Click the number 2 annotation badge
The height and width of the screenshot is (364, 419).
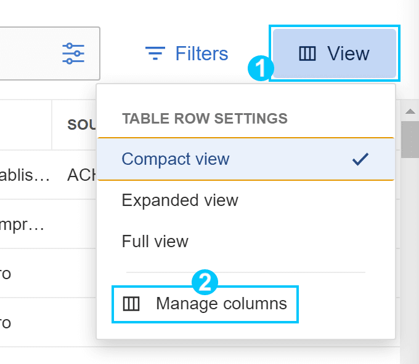pyautogui.click(x=205, y=282)
